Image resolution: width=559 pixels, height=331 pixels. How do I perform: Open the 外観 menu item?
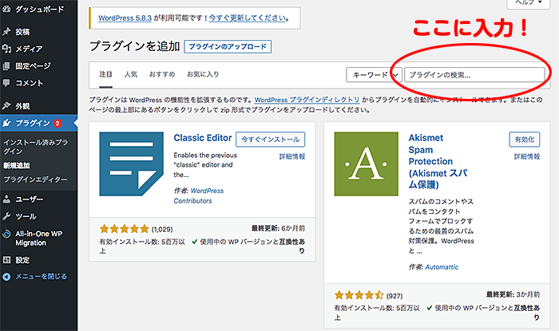22,106
